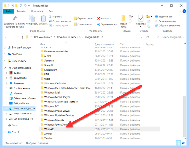The width and height of the screenshot is (189, 148).
Task: Go up one folder level arrow
Action: [22, 37]
